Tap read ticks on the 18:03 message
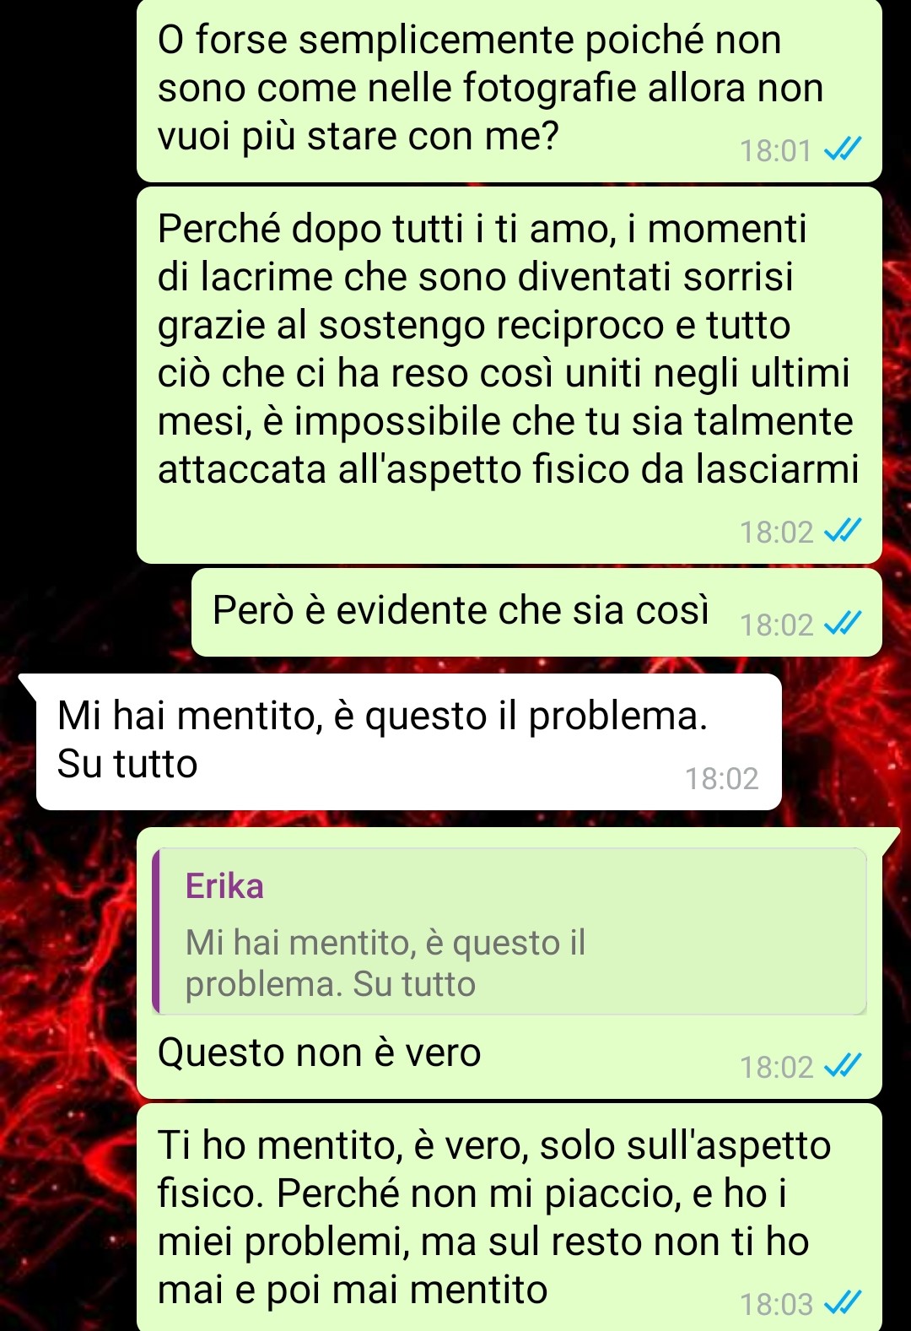Viewport: 911px width, 1331px height. 842,1304
